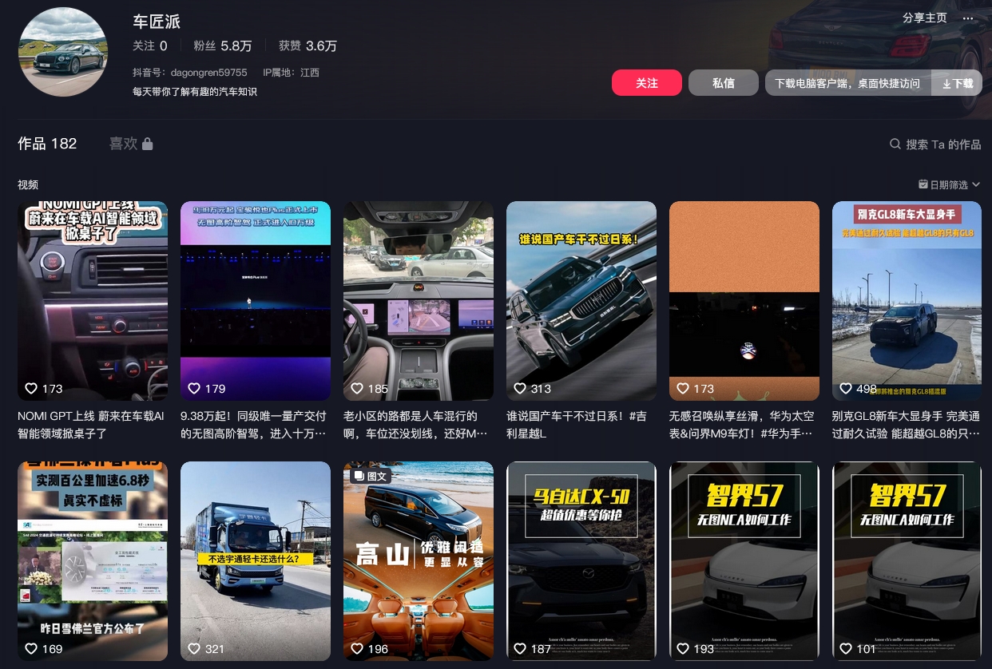992x669 pixels.
Task: Open the 实测百公里加速6.8秒 video thumbnail
Action: click(x=93, y=561)
